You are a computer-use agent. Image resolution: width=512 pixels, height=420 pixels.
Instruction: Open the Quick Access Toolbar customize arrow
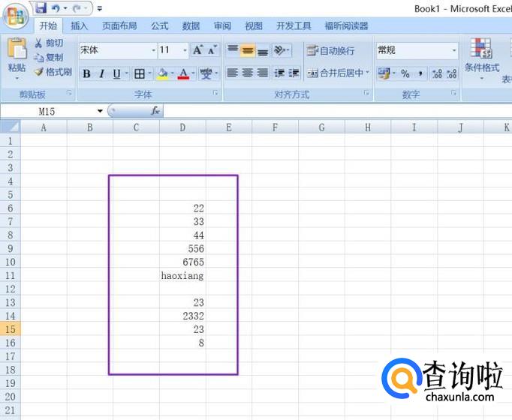[x=100, y=9]
